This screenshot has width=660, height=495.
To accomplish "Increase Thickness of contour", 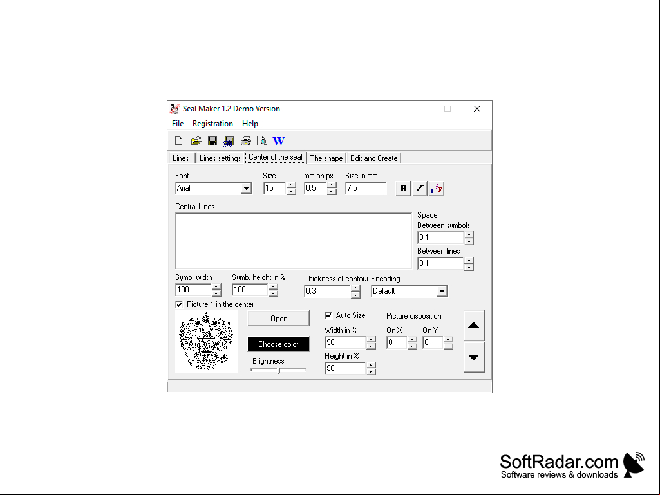I will (355, 288).
